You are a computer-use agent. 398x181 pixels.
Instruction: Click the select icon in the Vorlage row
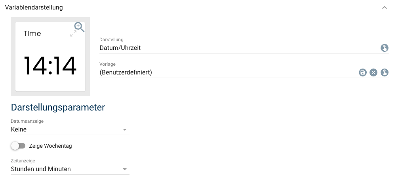click(384, 72)
